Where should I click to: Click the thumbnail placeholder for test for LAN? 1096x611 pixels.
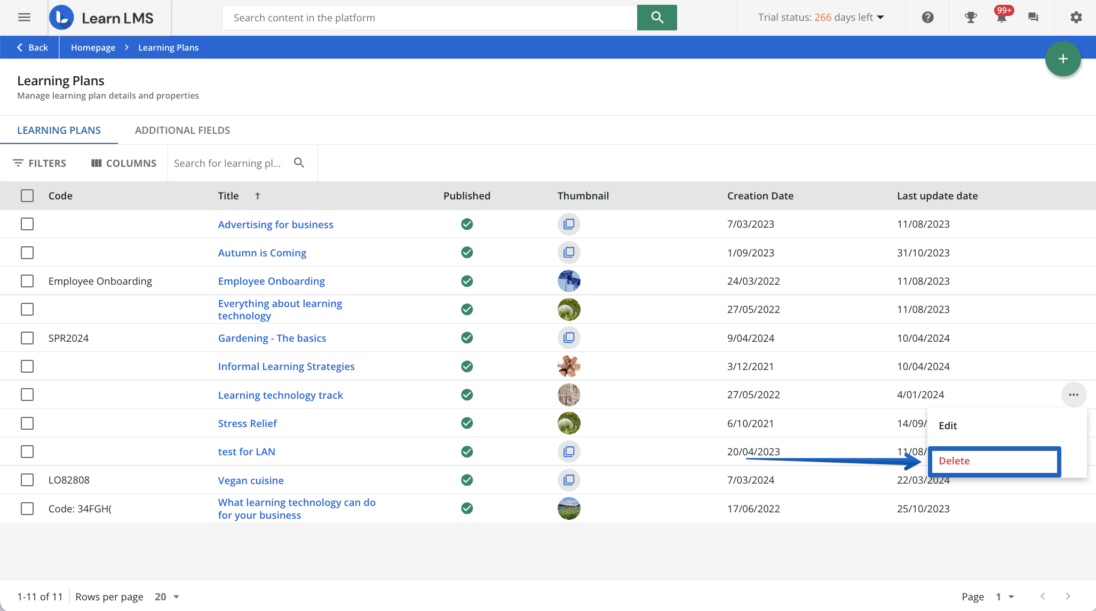[x=569, y=452]
